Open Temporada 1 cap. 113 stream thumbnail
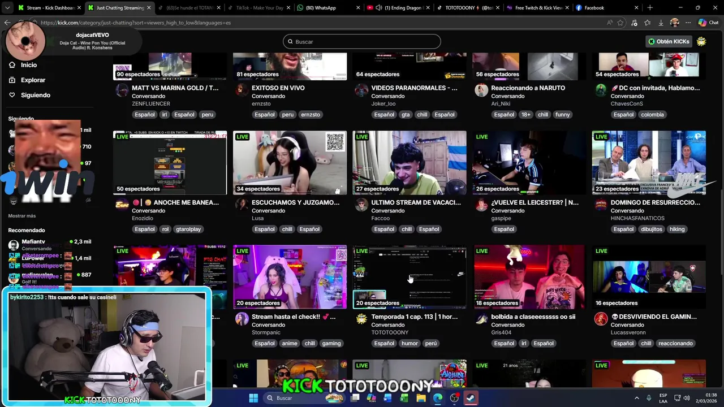The width and height of the screenshot is (724, 407). pyautogui.click(x=410, y=277)
